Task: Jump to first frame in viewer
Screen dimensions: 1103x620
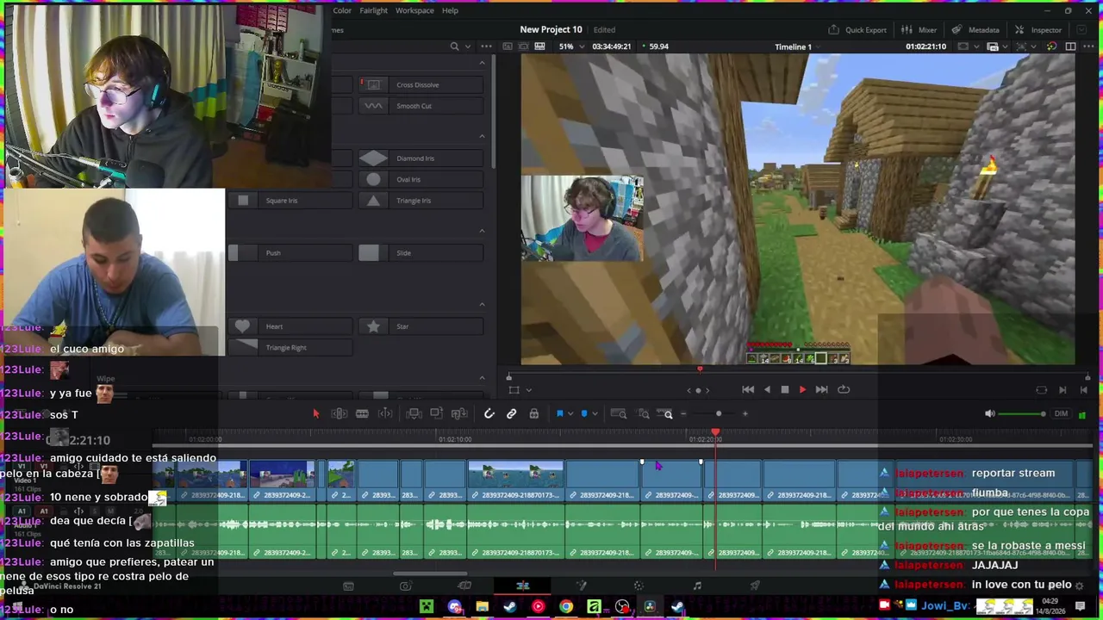Action: pos(748,390)
